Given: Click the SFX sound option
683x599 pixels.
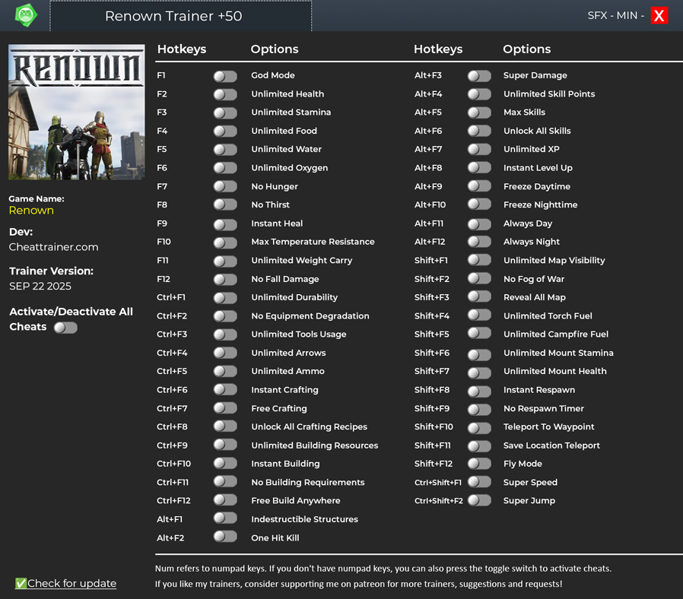Looking at the screenshot, I should (x=599, y=16).
